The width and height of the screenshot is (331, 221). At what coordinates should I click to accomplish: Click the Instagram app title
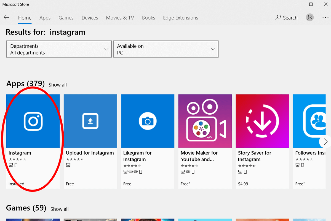coord(20,153)
